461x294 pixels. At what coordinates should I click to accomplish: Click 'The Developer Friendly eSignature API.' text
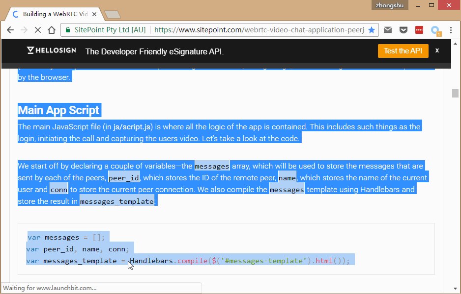tap(154, 51)
